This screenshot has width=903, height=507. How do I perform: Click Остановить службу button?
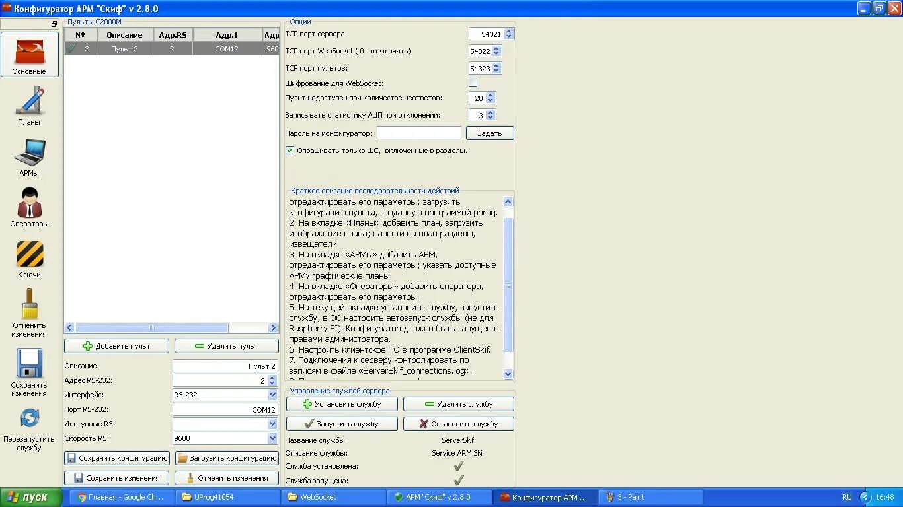(459, 424)
